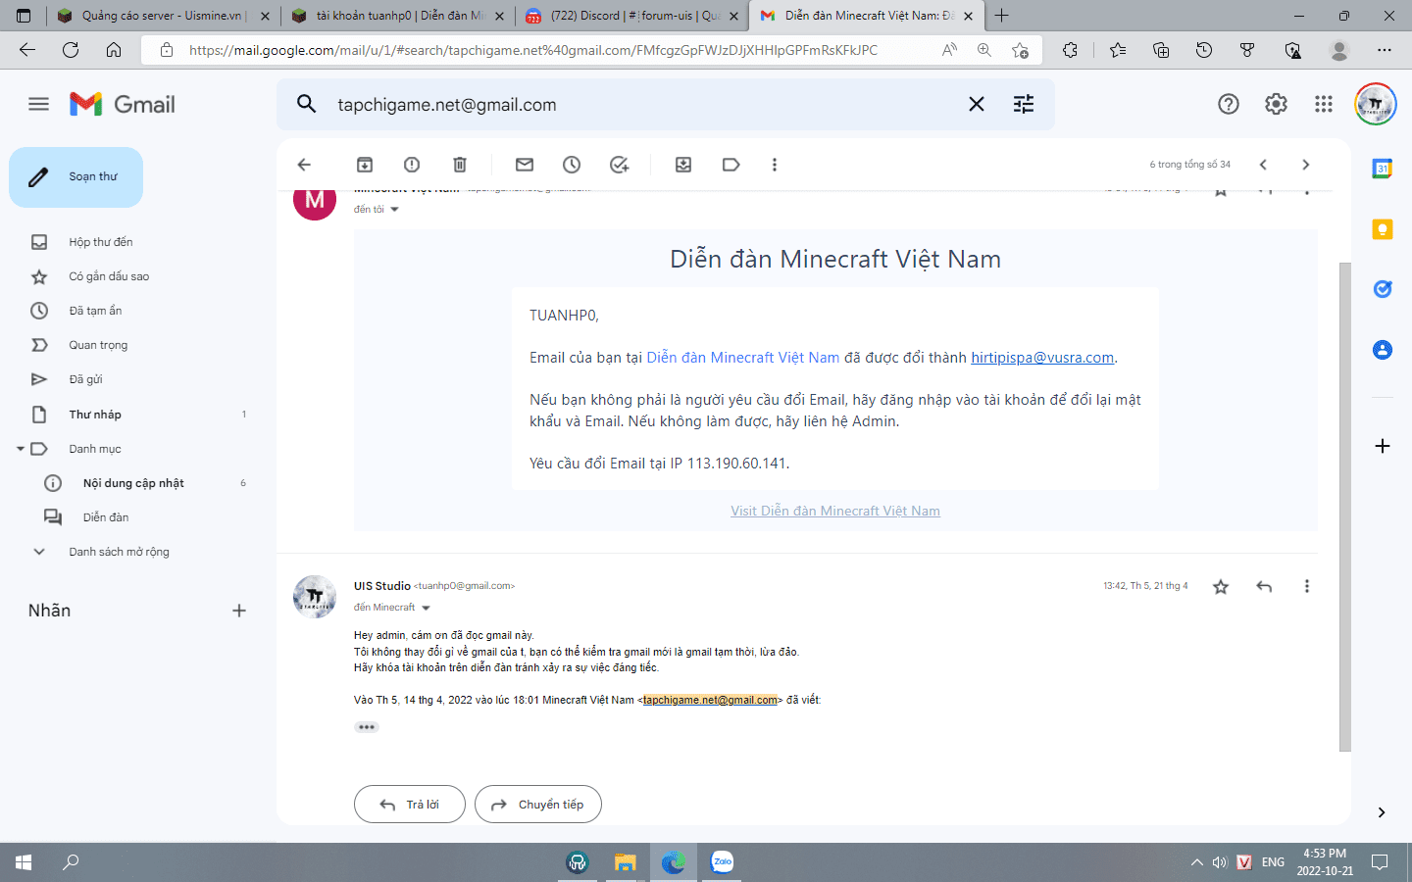1412x882 pixels.
Task: Click the Gmail search input field
Action: 642,105
